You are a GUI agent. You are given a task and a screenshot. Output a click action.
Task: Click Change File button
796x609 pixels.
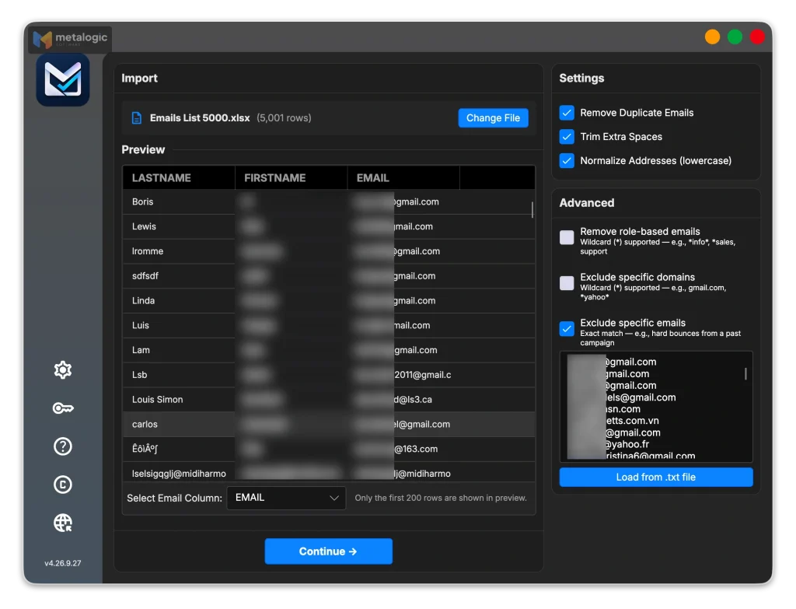pos(493,118)
